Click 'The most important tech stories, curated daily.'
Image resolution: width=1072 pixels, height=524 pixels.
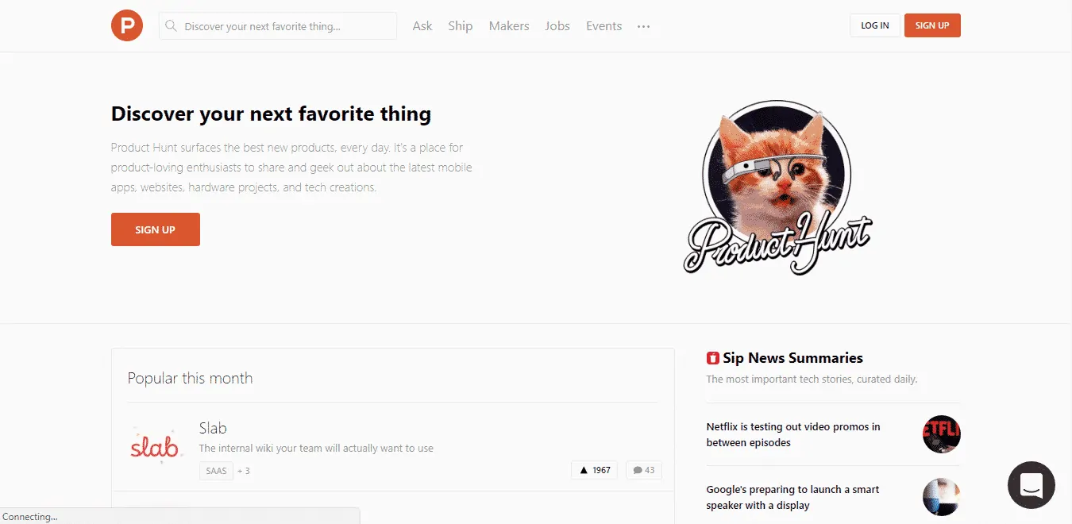click(x=812, y=380)
